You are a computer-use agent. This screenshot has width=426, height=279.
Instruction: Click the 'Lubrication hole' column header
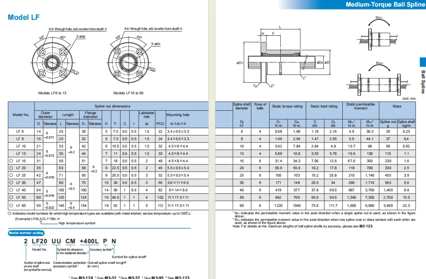click(x=147, y=114)
